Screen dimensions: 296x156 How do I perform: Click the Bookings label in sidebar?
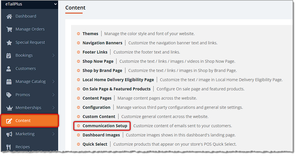pos(24,56)
